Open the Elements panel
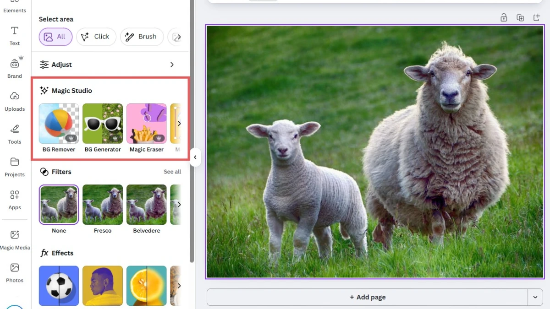The width and height of the screenshot is (550, 309). click(14, 6)
